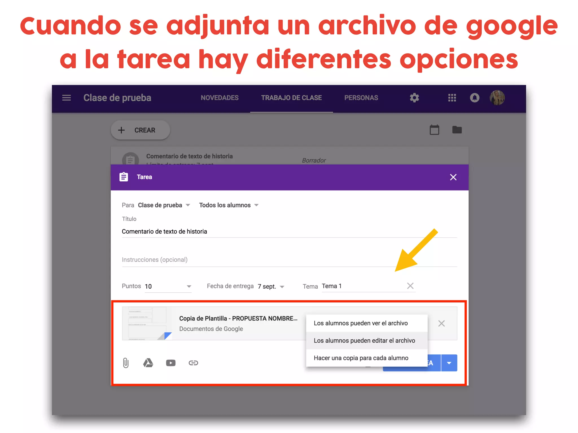Click the Borrador status label

pyautogui.click(x=314, y=160)
